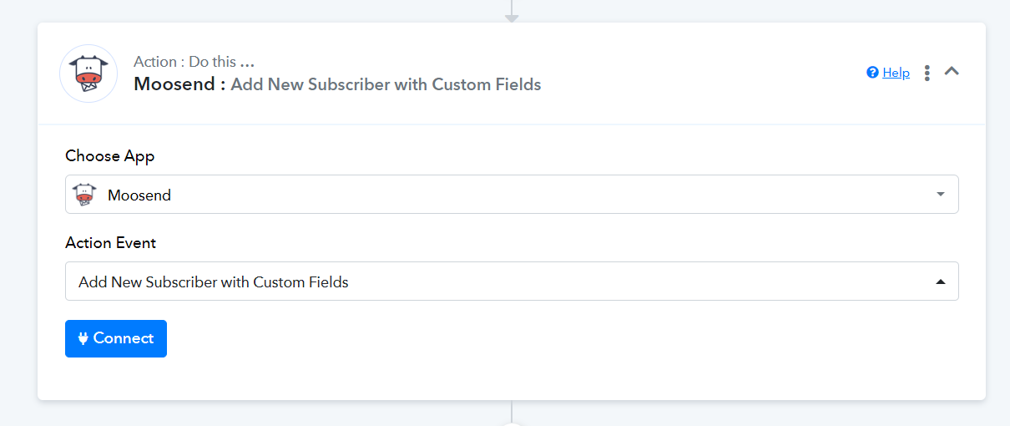Click the action title 'Add New Subscriber with Custom Fields'
The image size is (1010, 426).
coord(386,84)
